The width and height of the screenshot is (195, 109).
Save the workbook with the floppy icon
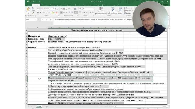28,2
